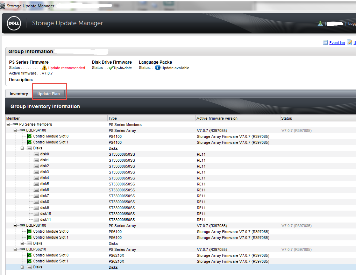Select the disk10 row label

45,213
